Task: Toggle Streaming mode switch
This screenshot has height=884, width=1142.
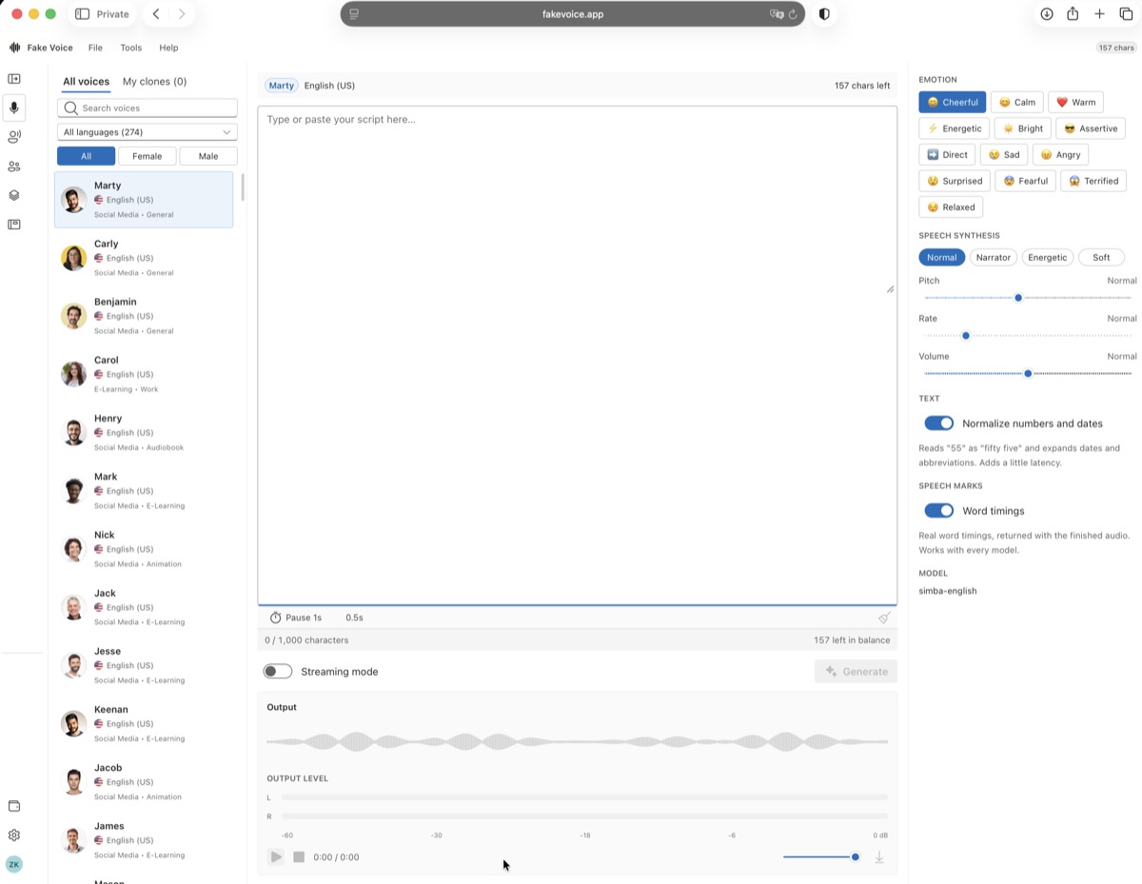Action: [278, 672]
